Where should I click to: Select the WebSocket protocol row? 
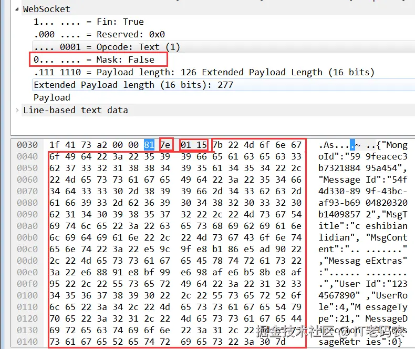point(219,9)
